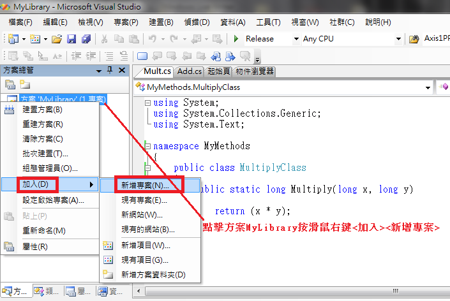Collapse the namespace MyMethods outlining block
Screen dimensions: 450x301
[147, 147]
